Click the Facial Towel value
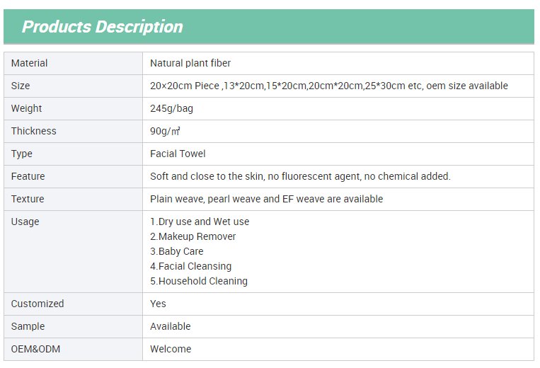The image size is (540, 368). pyautogui.click(x=178, y=154)
